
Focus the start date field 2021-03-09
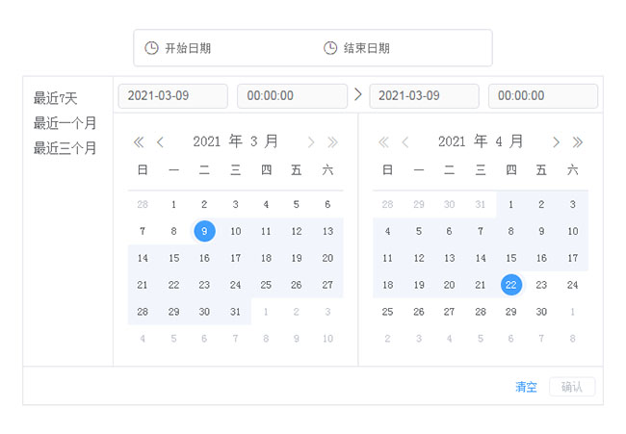click(x=172, y=96)
